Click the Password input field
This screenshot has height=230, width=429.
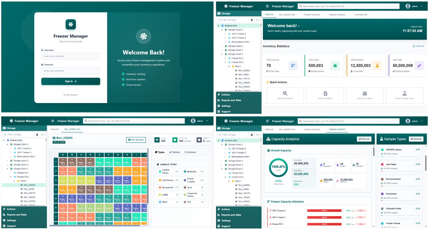pos(71,71)
